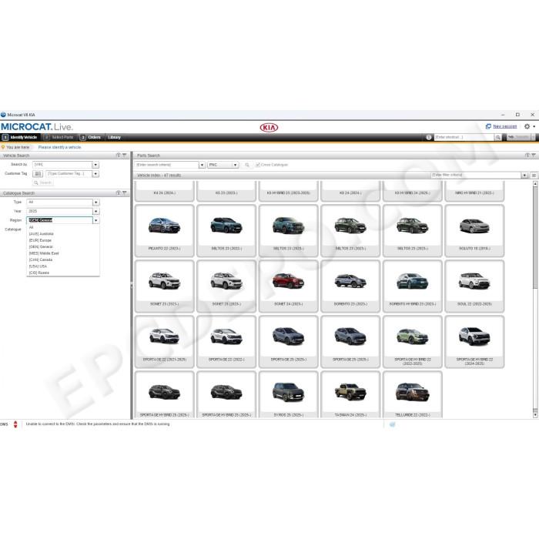
Task: Open the SOLUTO 18 vehicle card
Action: pyautogui.click(x=474, y=231)
